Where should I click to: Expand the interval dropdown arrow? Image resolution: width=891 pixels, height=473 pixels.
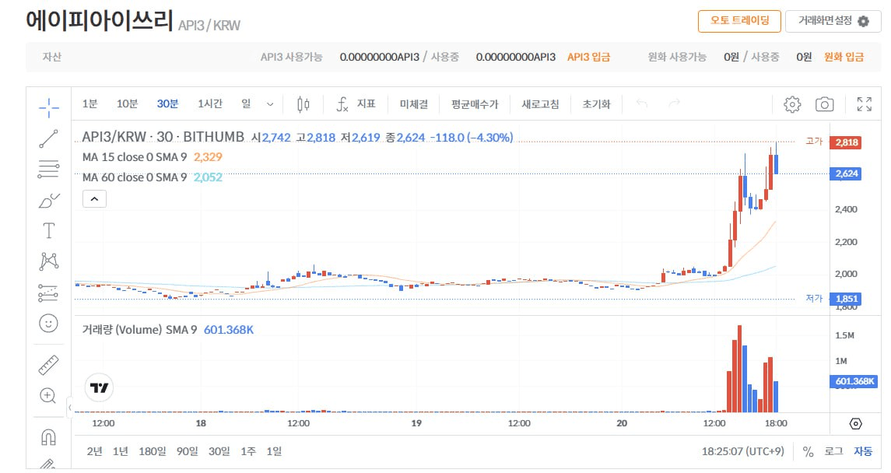click(271, 104)
